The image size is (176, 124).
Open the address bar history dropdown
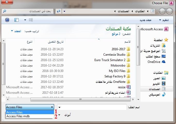click(x=64, y=11)
